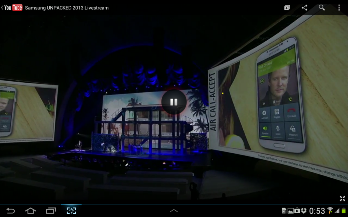
Task: Tap the Wi-Fi status icon
Action: coord(330,211)
